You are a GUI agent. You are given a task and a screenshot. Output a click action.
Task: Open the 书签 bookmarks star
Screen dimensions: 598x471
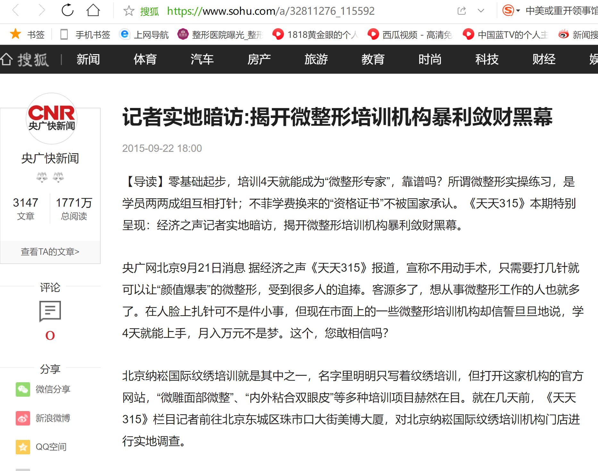(15, 34)
